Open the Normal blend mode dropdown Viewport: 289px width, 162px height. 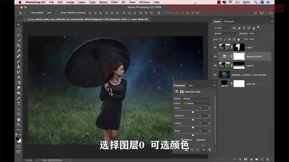pyautogui.click(x=225, y=34)
